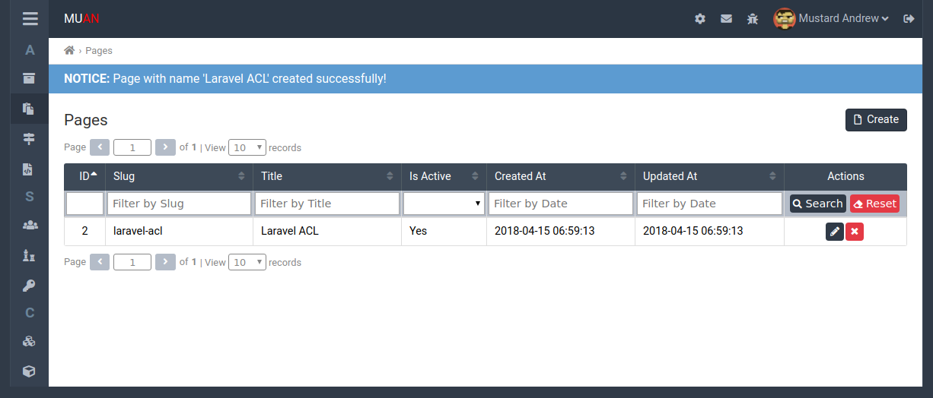
Task: Sort the table by Created At column
Action: 560,176
